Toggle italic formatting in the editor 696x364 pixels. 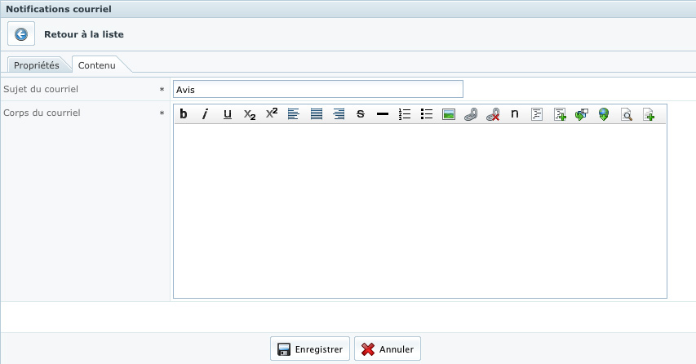click(x=206, y=114)
